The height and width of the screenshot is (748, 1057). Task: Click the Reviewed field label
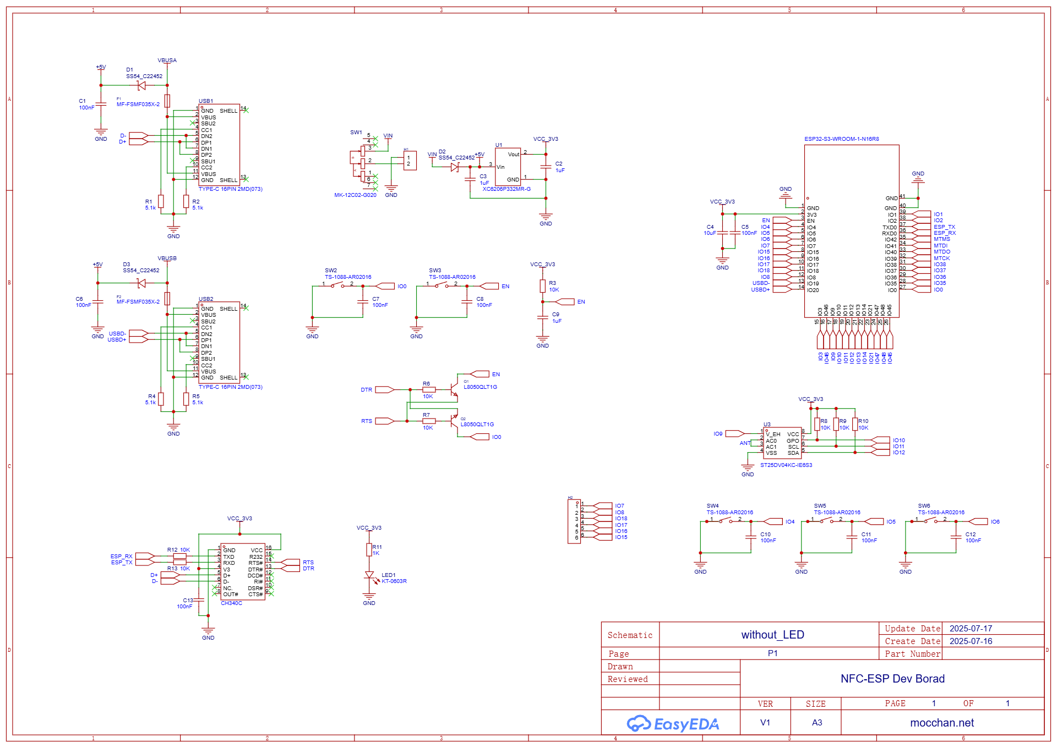point(628,679)
